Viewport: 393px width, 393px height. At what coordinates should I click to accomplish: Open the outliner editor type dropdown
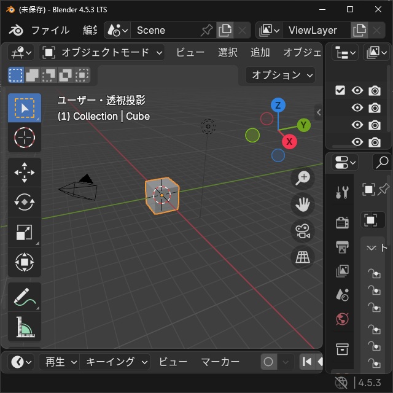345,52
